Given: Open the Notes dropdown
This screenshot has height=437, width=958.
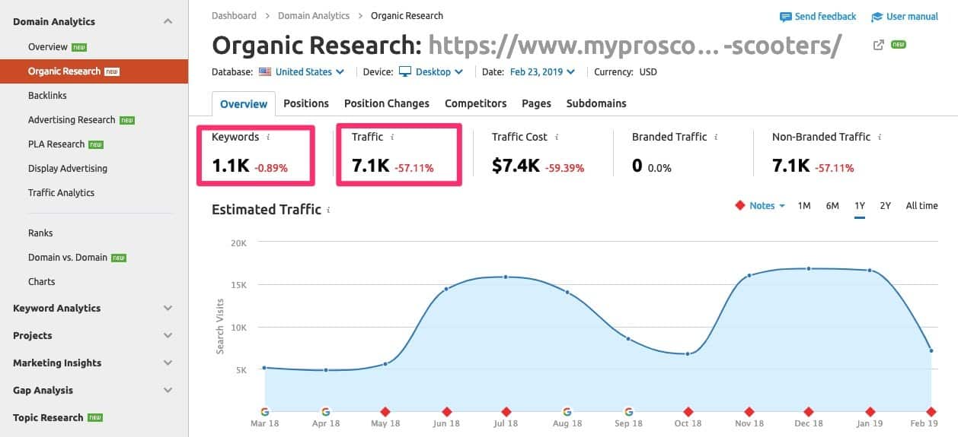Looking at the screenshot, I should pyautogui.click(x=760, y=205).
